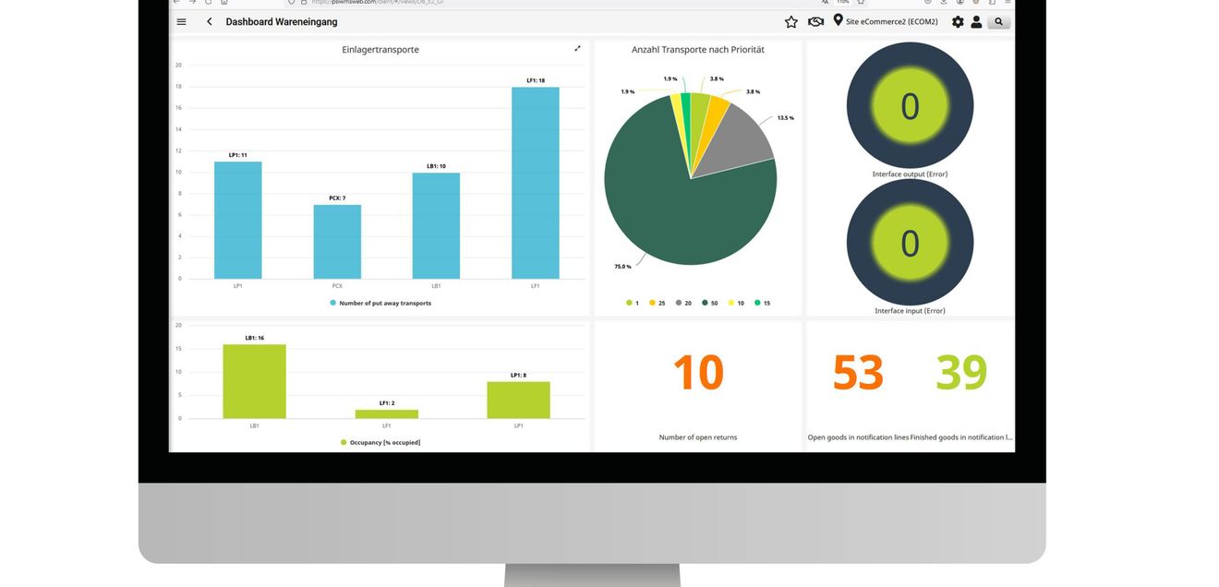Click the open goods value 53
Viewport: 1219px width, 587px height.
(858, 372)
